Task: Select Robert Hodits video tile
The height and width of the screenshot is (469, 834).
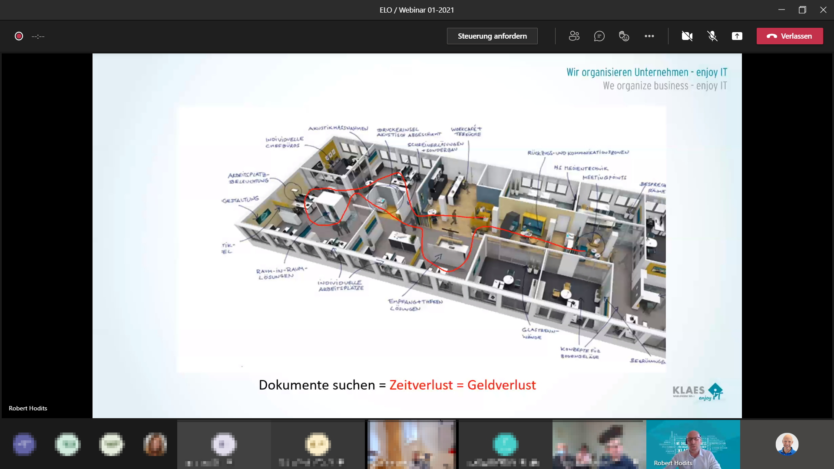Action: click(693, 444)
